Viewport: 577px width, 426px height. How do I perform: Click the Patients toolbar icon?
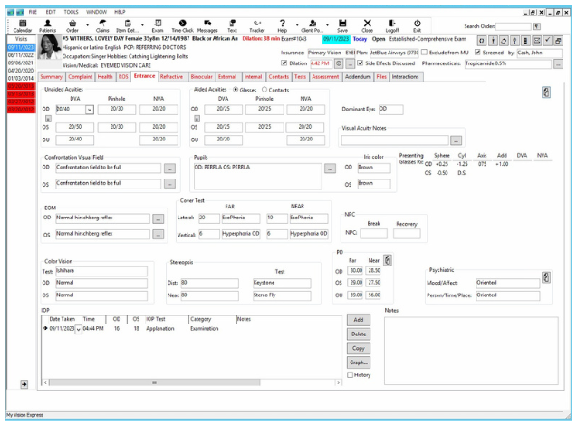click(x=47, y=25)
